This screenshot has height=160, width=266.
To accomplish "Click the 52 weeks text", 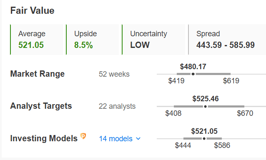I will 114,74.
